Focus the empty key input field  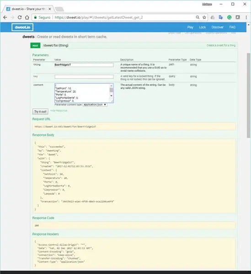tap(84, 77)
